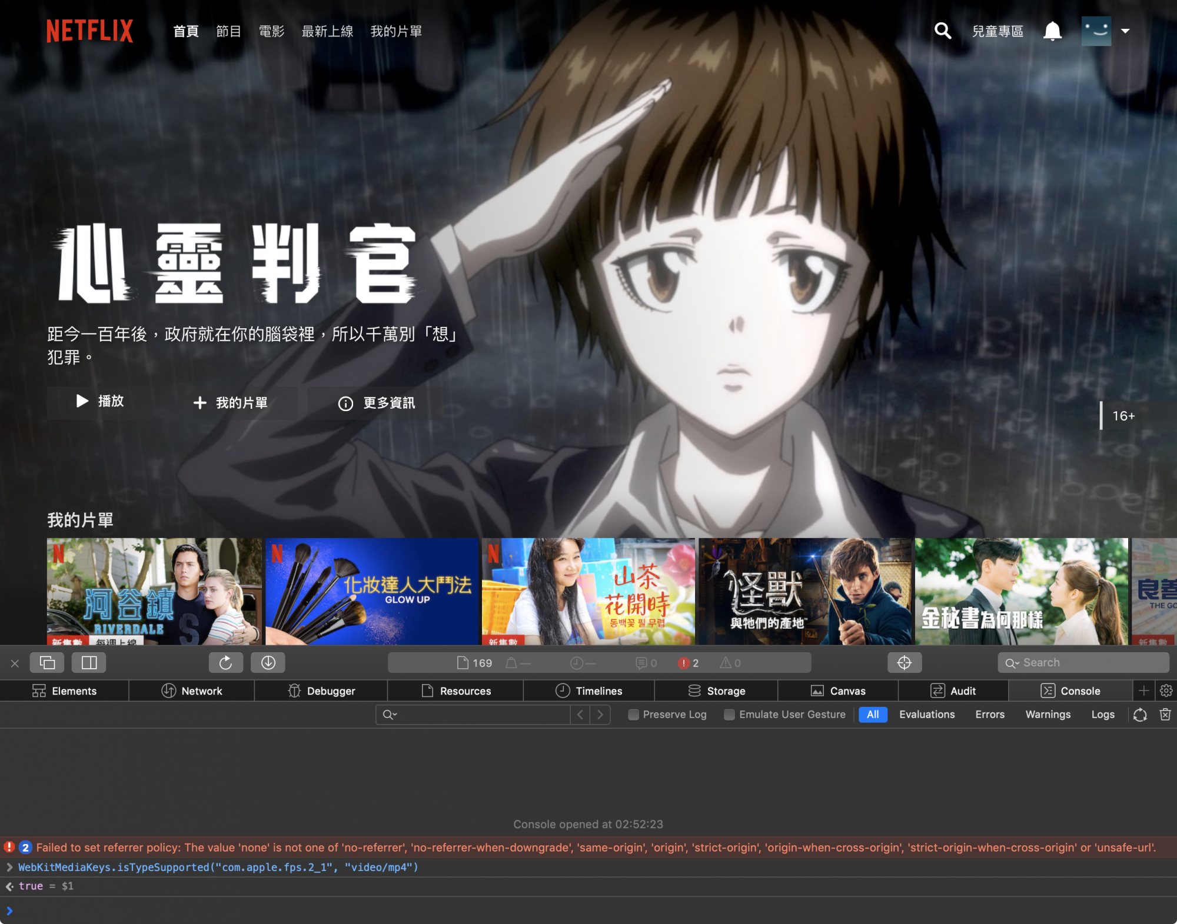Filter console by Warnings
This screenshot has width=1177, height=924.
coord(1048,715)
